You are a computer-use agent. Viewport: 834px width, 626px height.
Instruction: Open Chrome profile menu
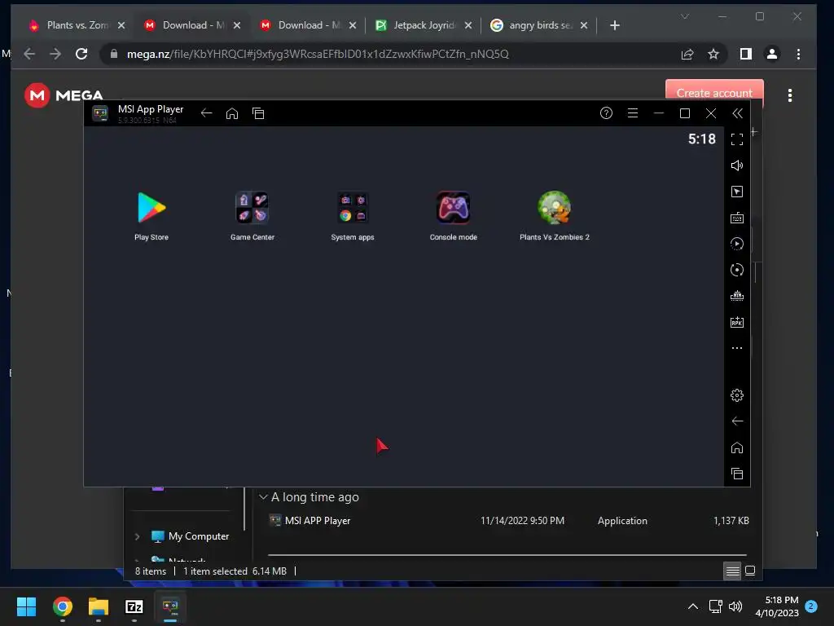point(772,54)
